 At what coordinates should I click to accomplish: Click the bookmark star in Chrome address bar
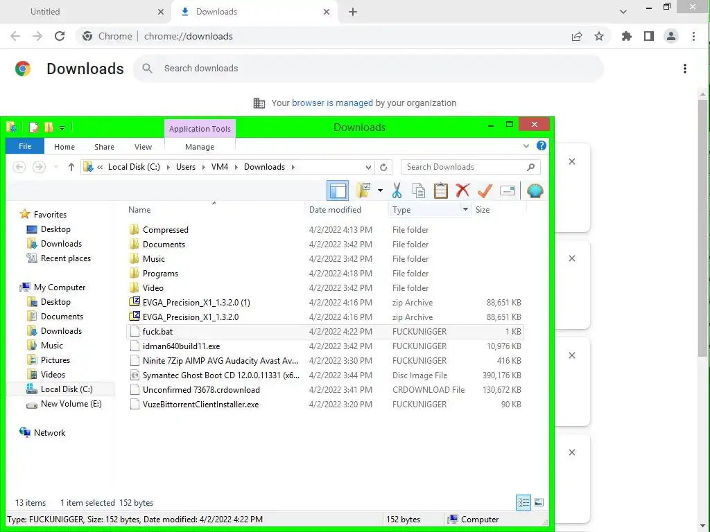599,36
